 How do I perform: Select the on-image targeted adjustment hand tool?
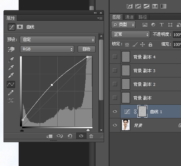pos(11,49)
